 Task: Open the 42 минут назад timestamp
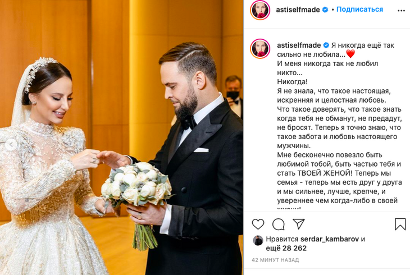click(275, 260)
